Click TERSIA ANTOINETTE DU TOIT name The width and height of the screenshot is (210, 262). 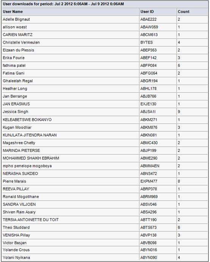point(31,220)
